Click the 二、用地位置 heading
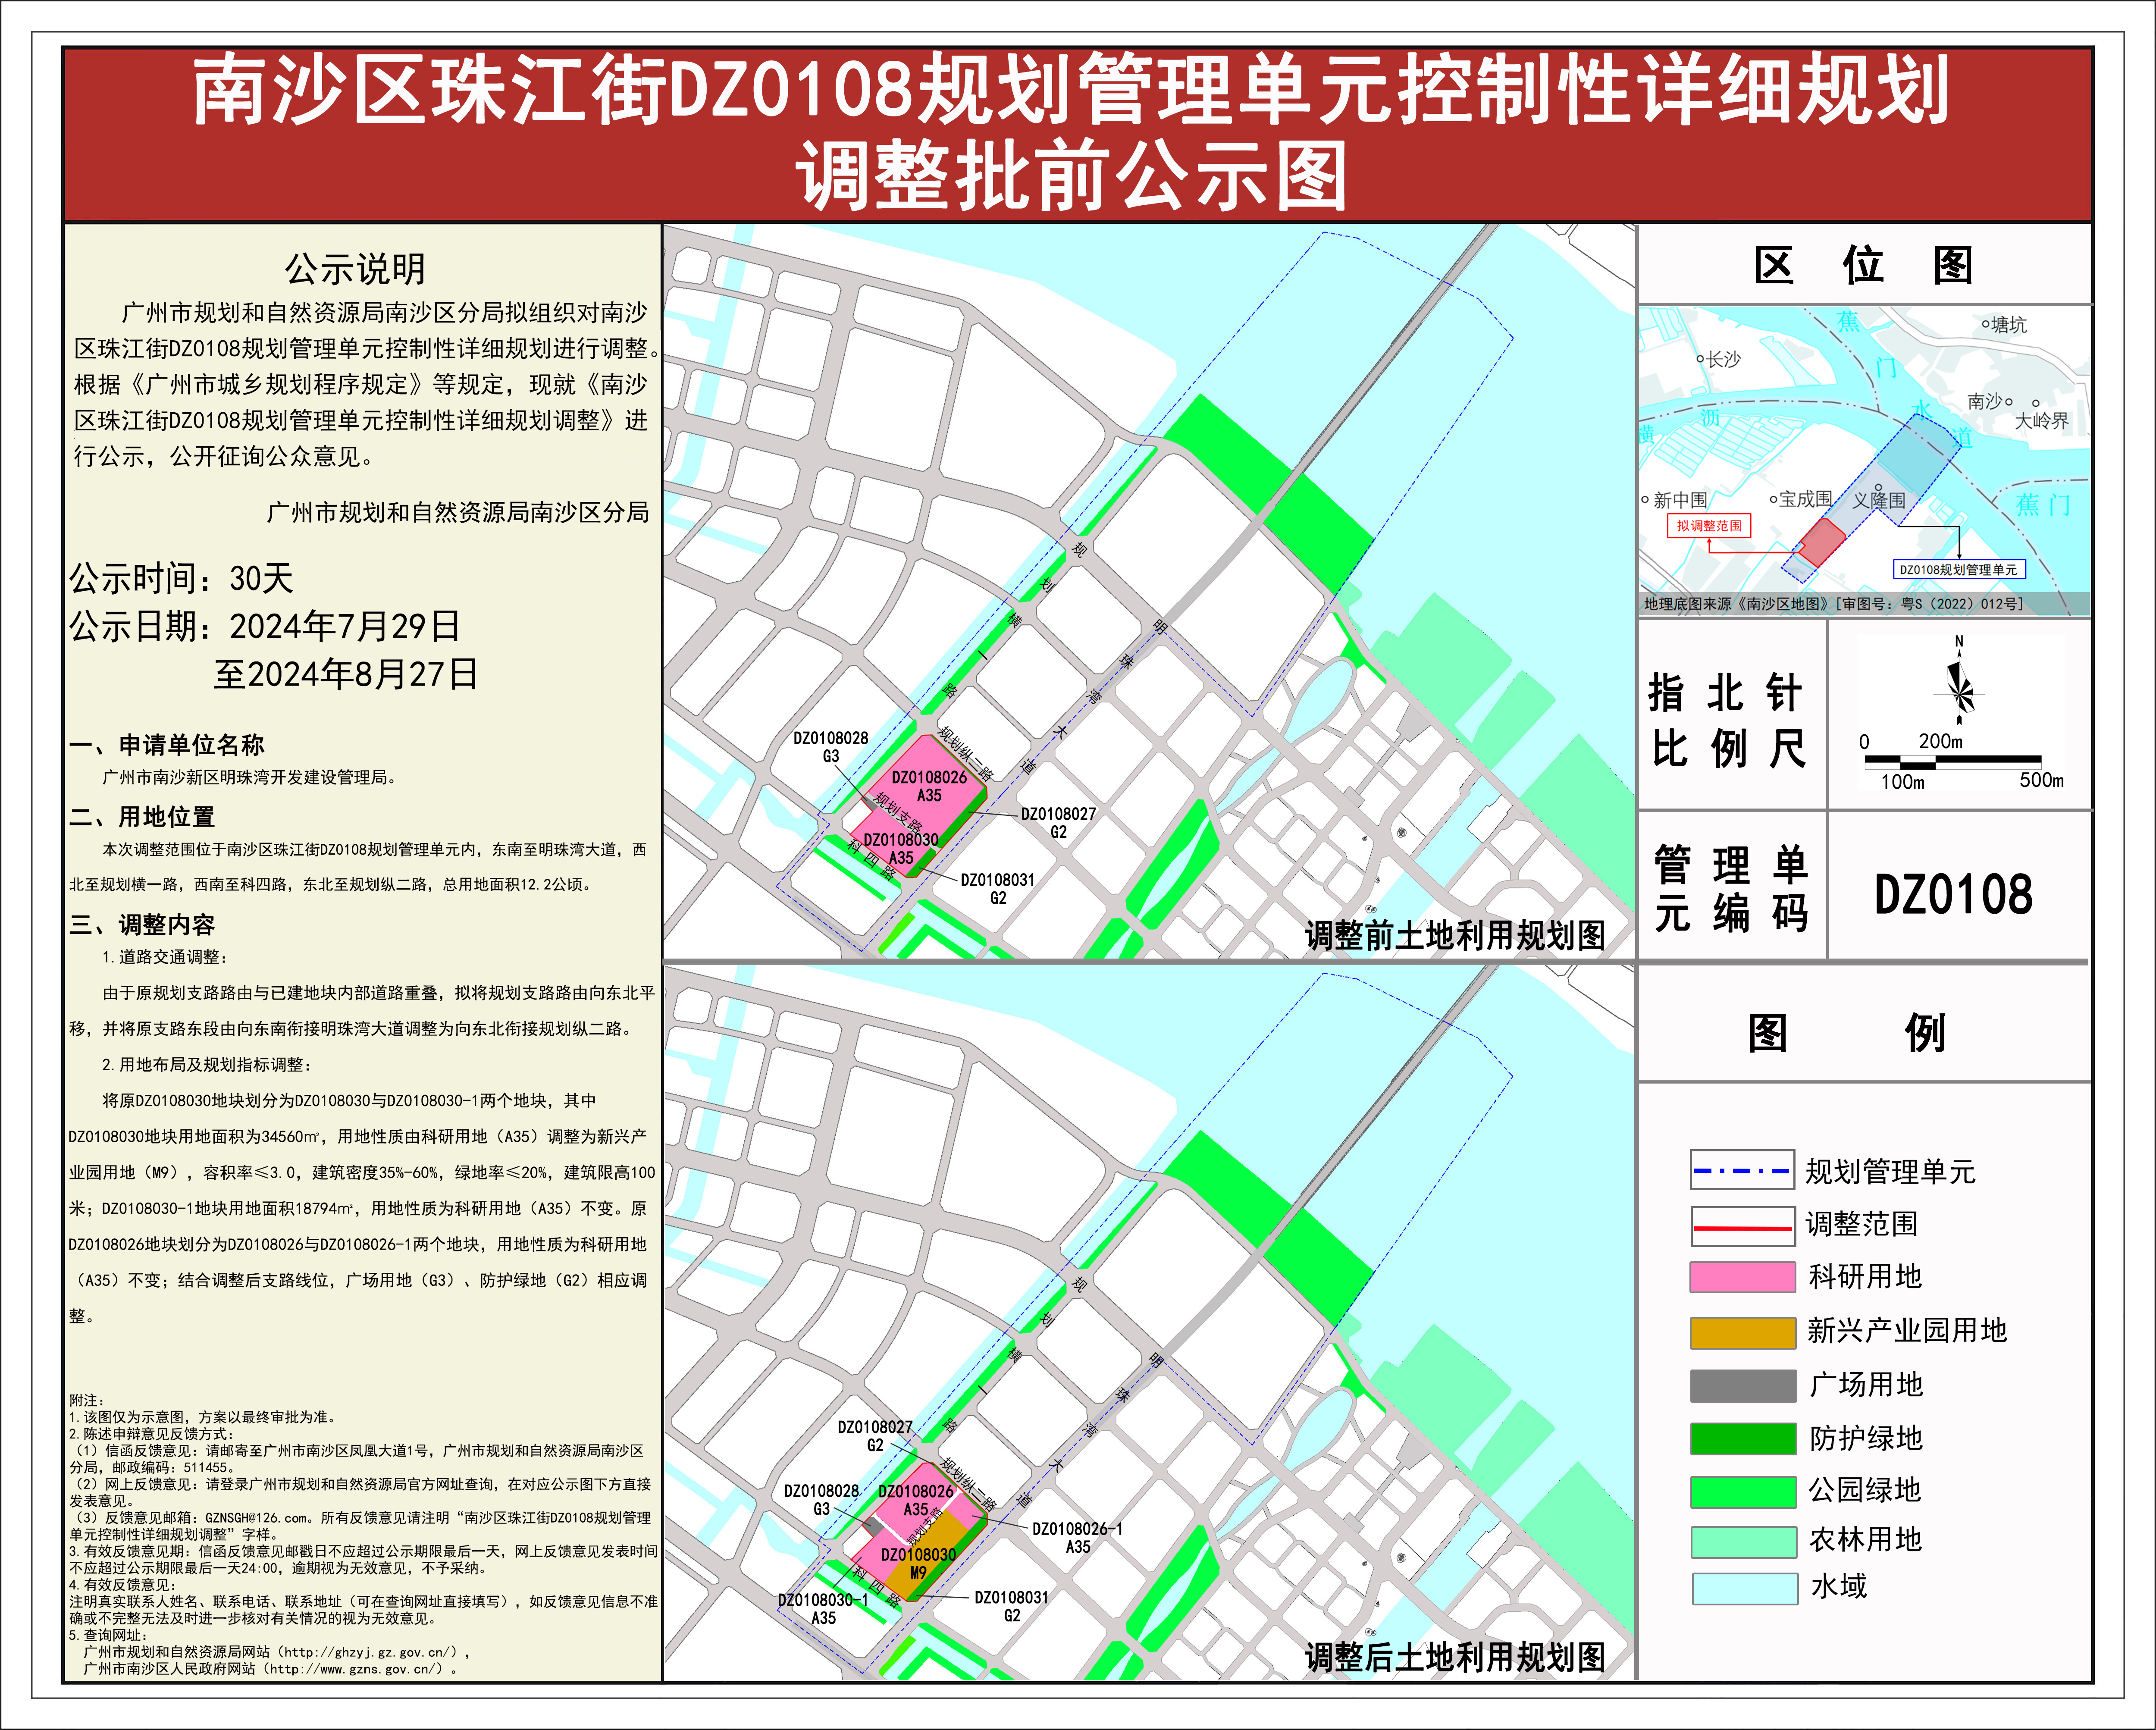The width and height of the screenshot is (2156, 1730). click(142, 817)
